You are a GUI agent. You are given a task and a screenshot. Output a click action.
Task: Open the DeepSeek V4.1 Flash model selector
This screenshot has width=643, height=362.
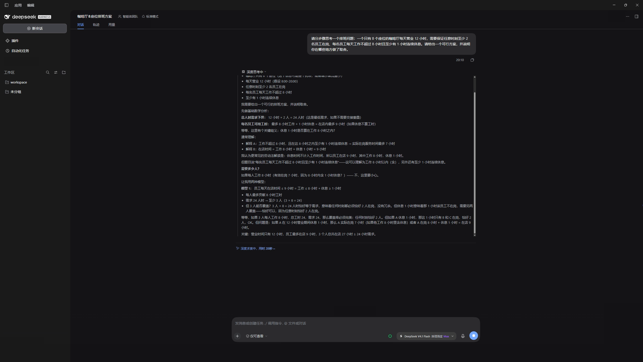(x=426, y=336)
